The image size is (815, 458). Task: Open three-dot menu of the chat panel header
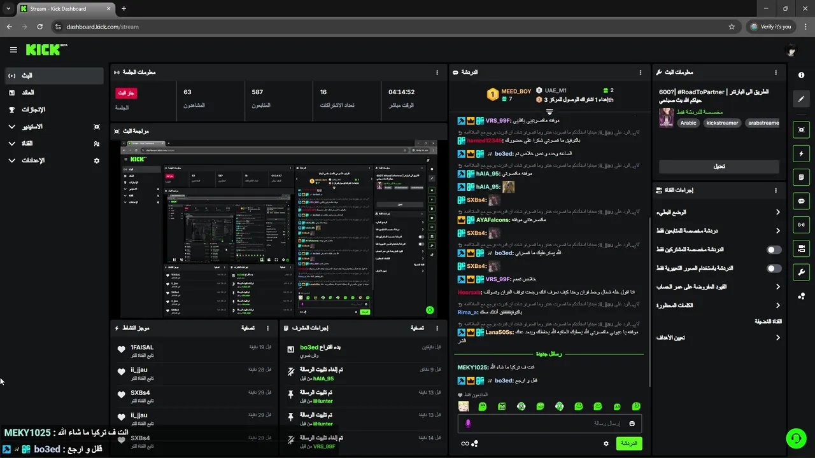click(x=641, y=73)
